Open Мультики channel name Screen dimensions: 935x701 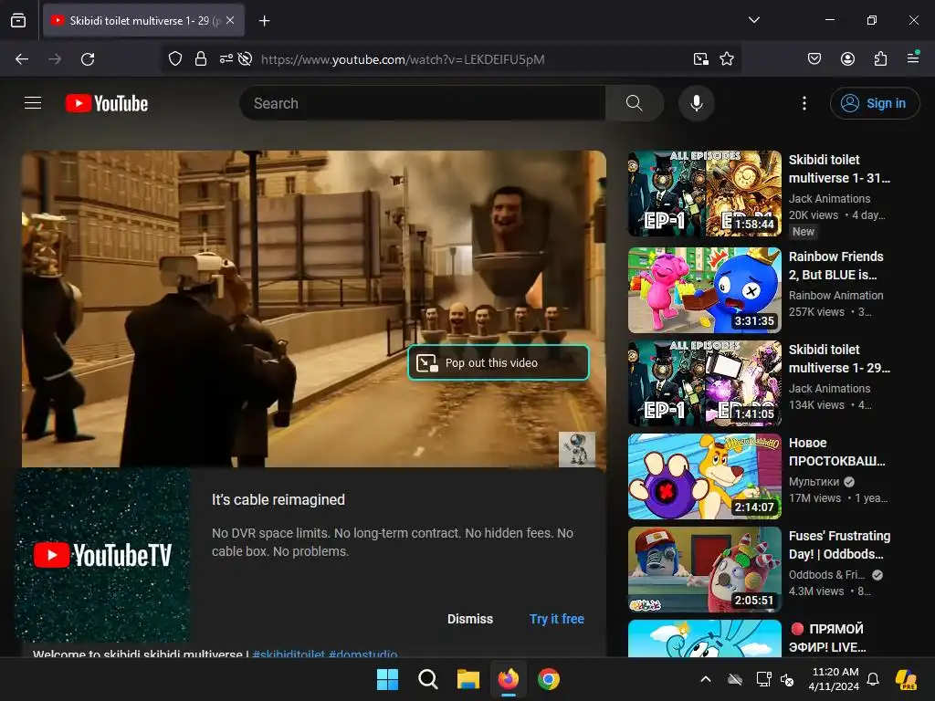coord(814,482)
